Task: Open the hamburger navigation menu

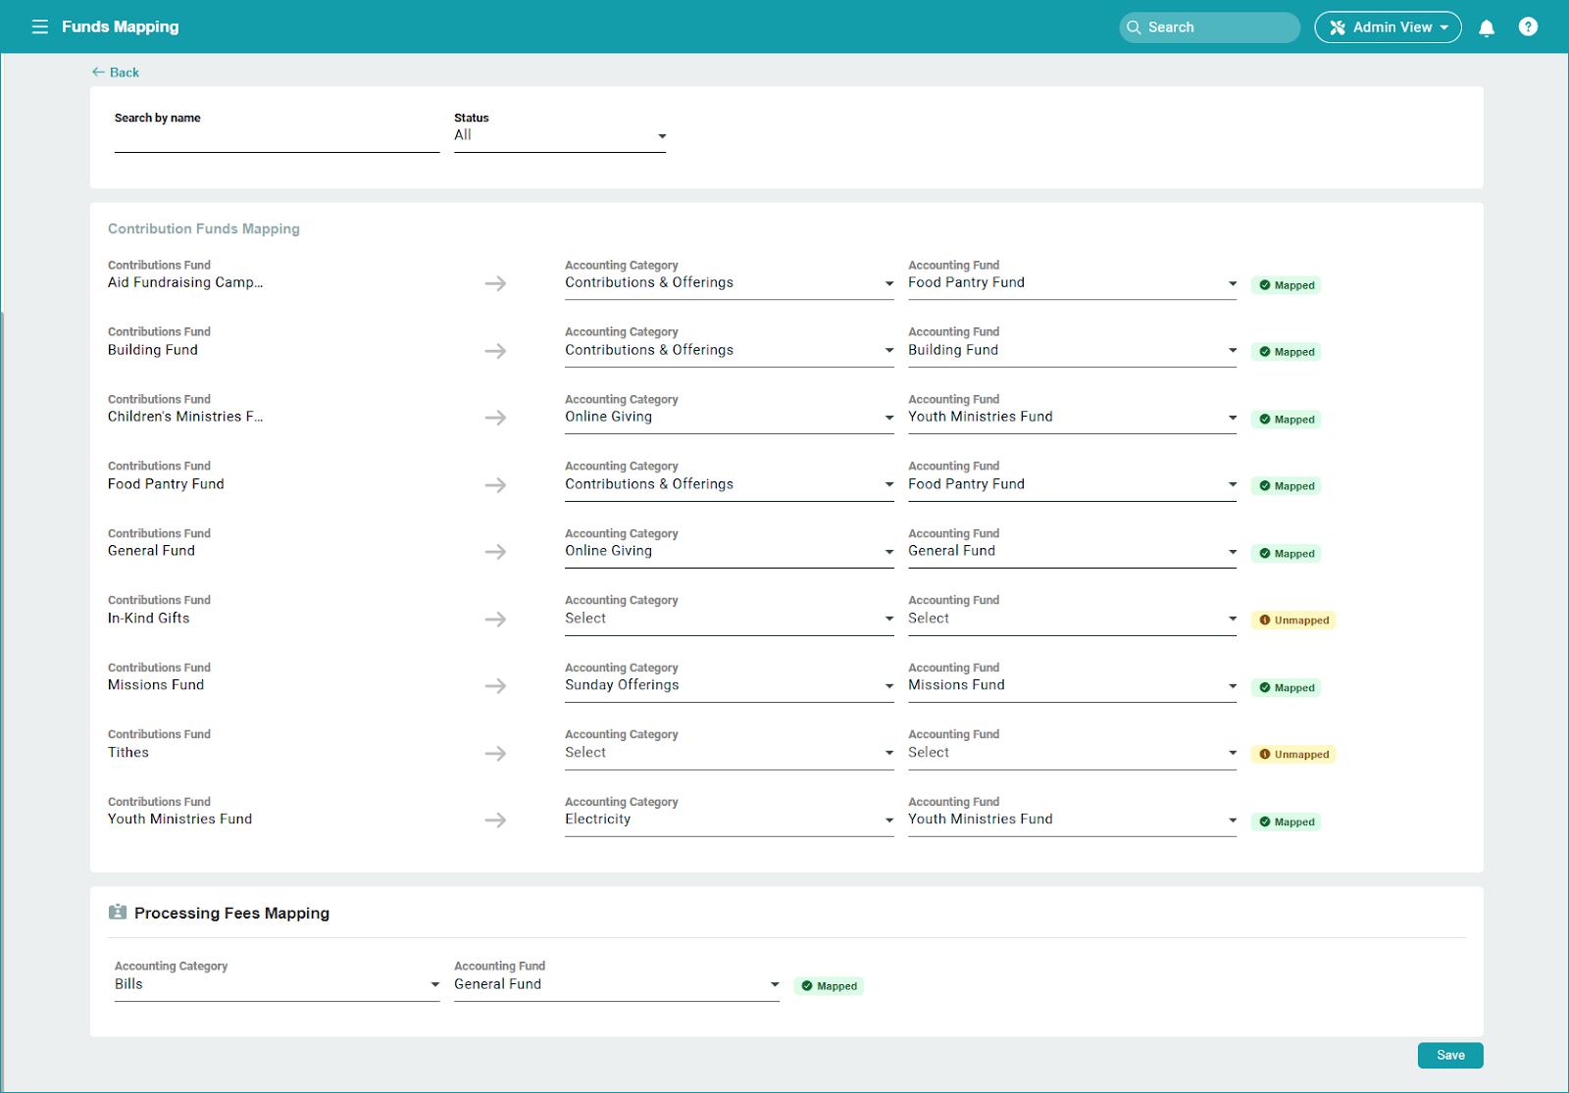Action: tap(40, 26)
